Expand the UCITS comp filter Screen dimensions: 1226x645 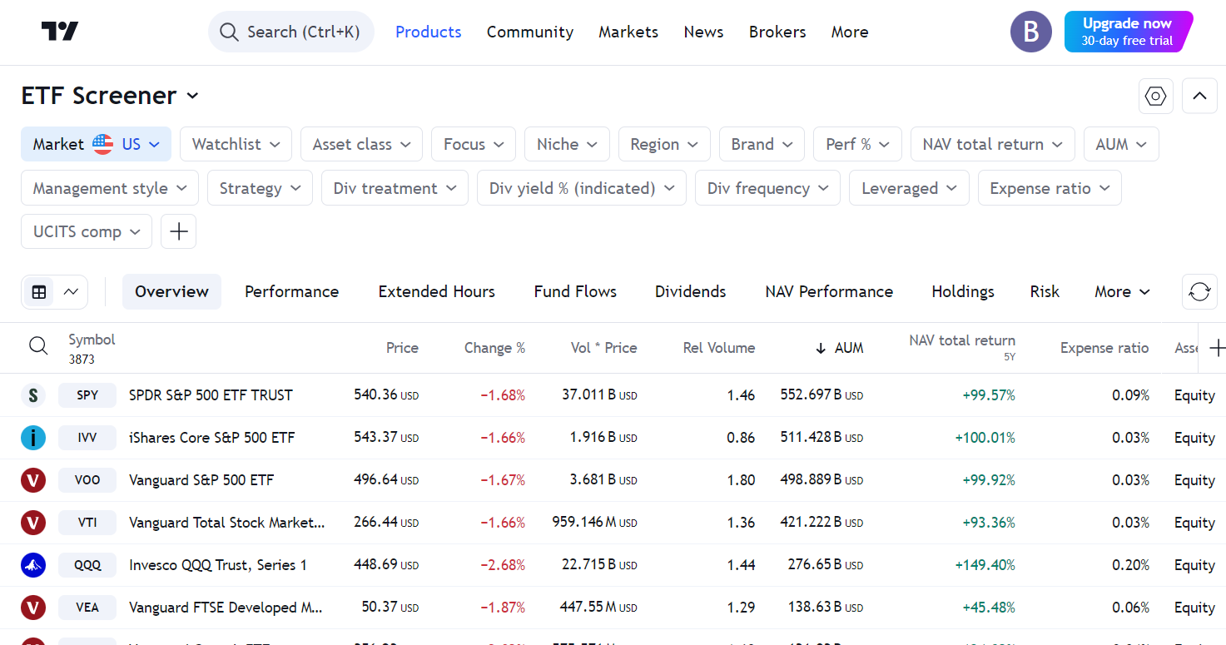87,231
